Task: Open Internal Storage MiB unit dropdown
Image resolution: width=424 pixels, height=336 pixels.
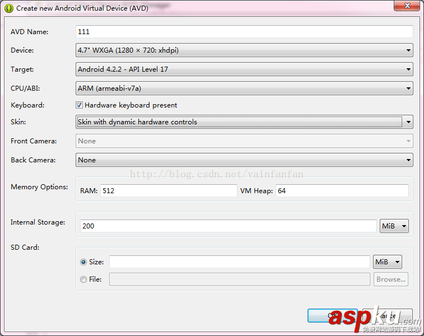Action: tap(394, 226)
